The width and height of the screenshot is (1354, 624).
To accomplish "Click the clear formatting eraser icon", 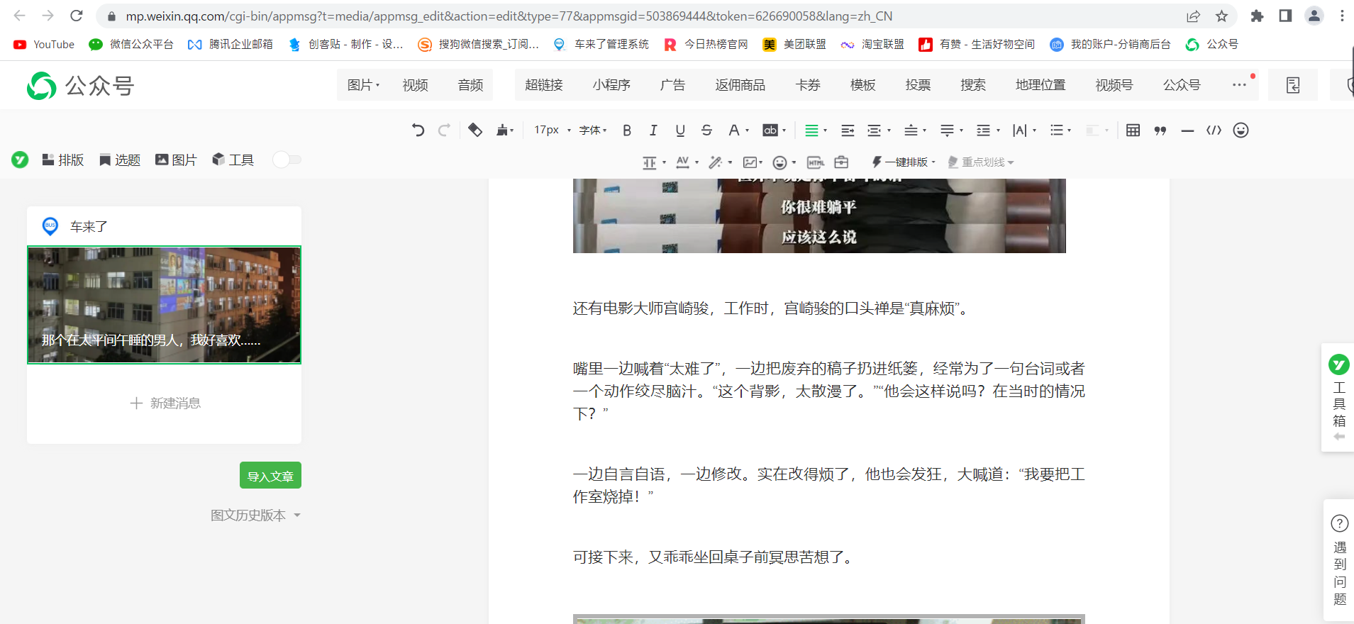I will coord(475,130).
